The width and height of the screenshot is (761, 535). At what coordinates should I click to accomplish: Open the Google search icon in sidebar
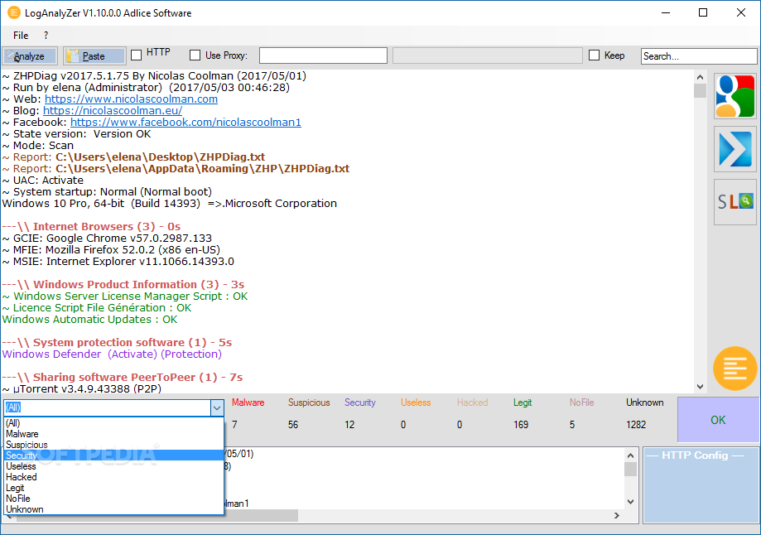point(735,96)
